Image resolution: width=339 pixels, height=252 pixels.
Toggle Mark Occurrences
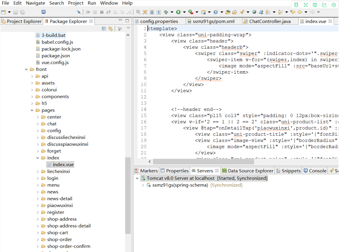tap(145, 12)
